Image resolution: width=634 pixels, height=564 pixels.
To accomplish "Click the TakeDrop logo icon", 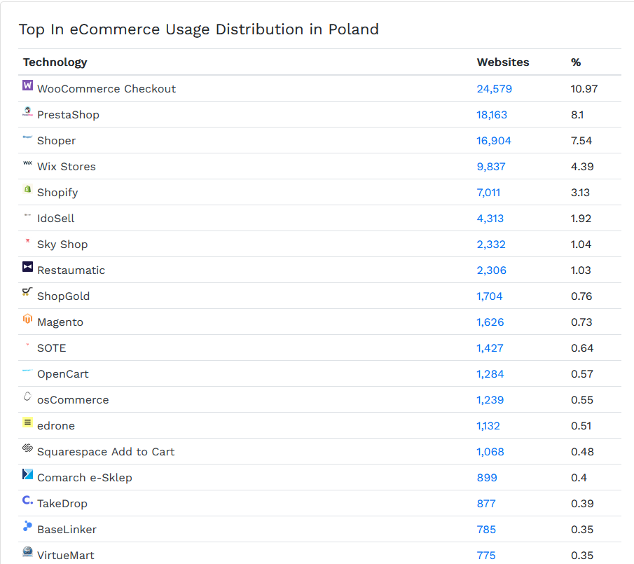I will point(27,500).
